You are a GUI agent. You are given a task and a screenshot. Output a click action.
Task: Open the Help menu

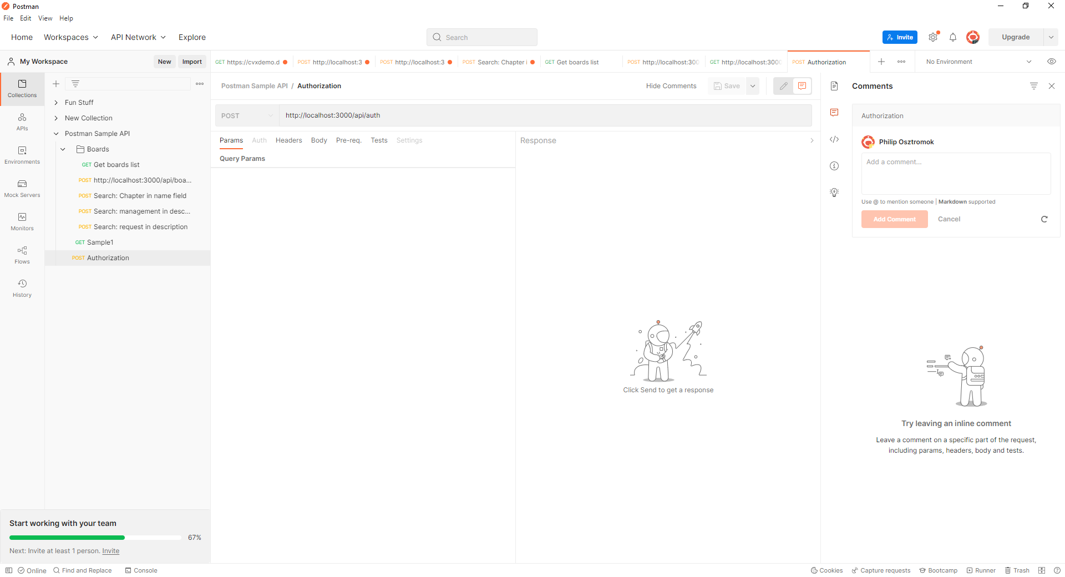[66, 18]
